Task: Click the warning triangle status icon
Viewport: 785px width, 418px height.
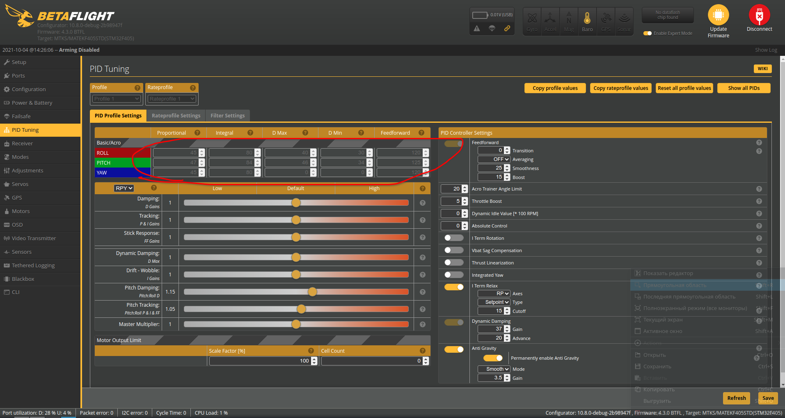Action: pos(476,28)
